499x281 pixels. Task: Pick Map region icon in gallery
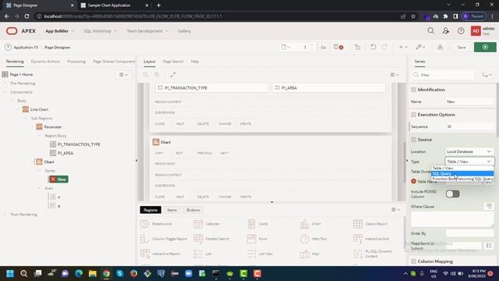[305, 254]
